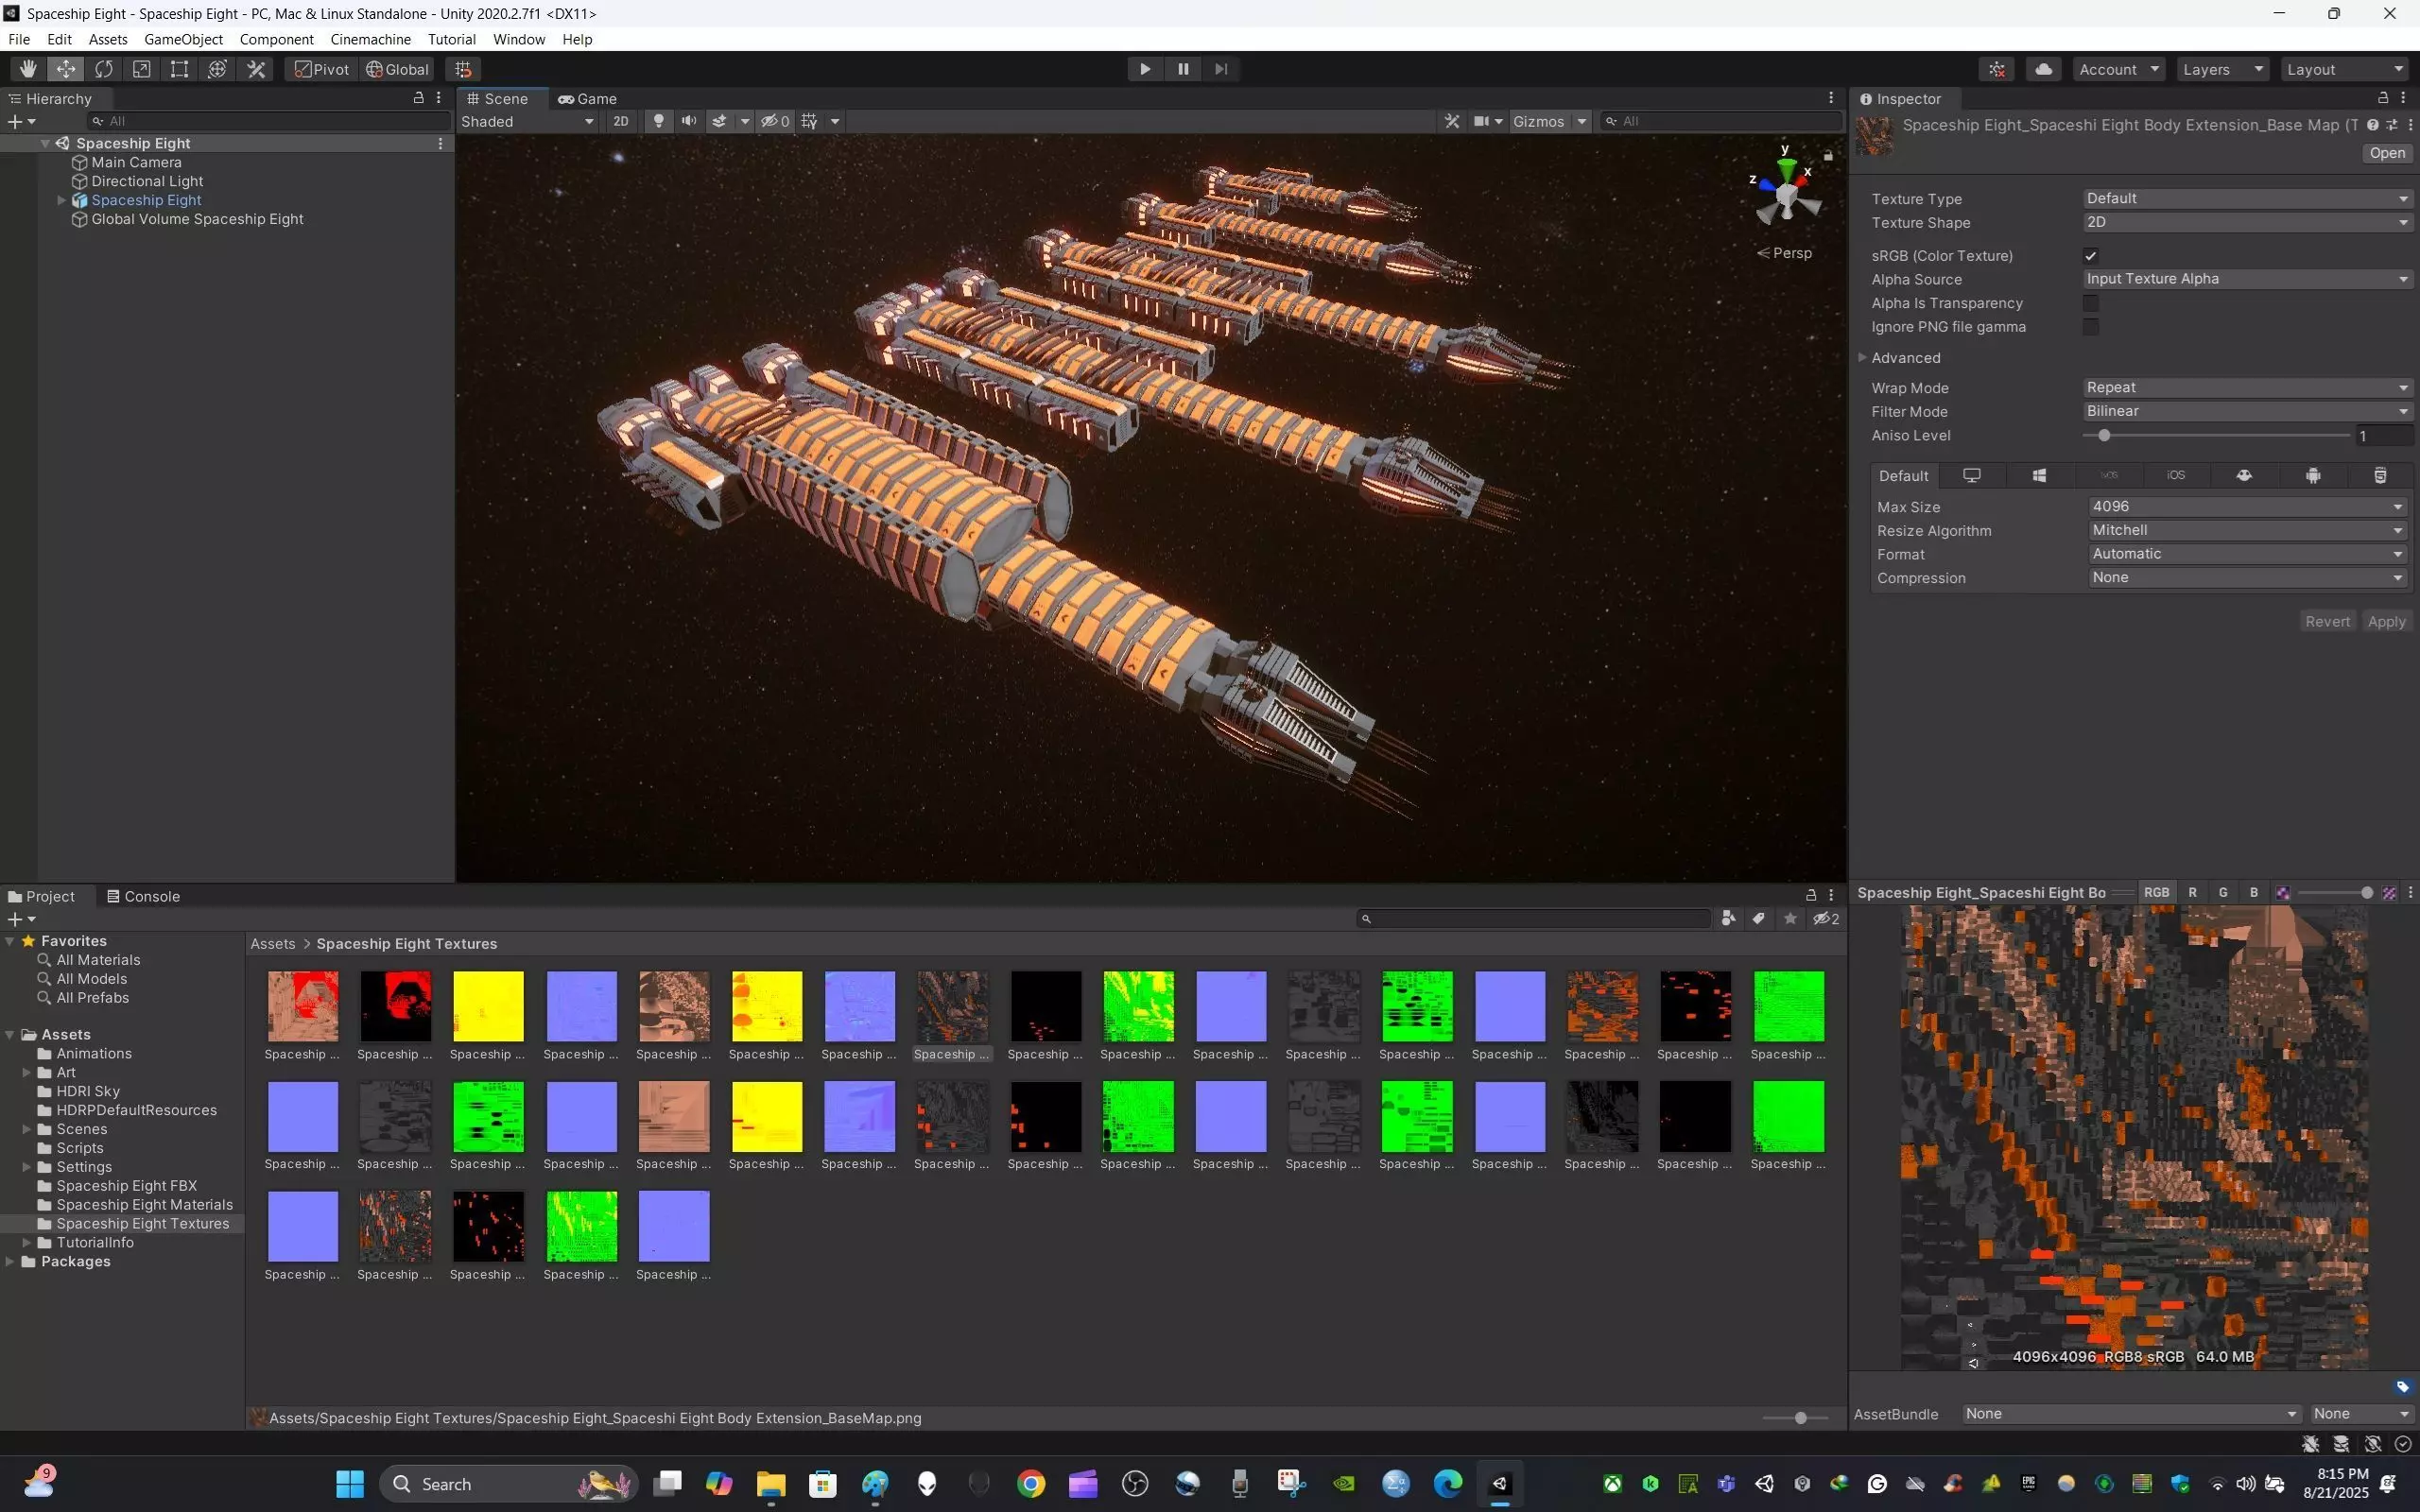
Task: Select the Transform tool
Action: (x=218, y=69)
